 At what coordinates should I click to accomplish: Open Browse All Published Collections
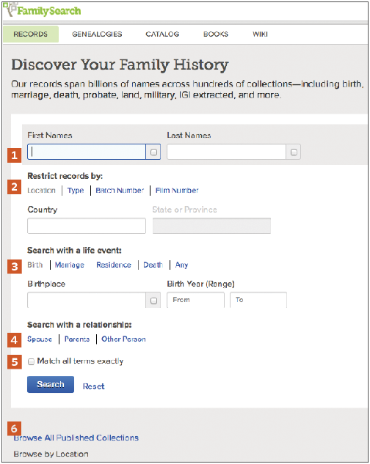(76, 438)
